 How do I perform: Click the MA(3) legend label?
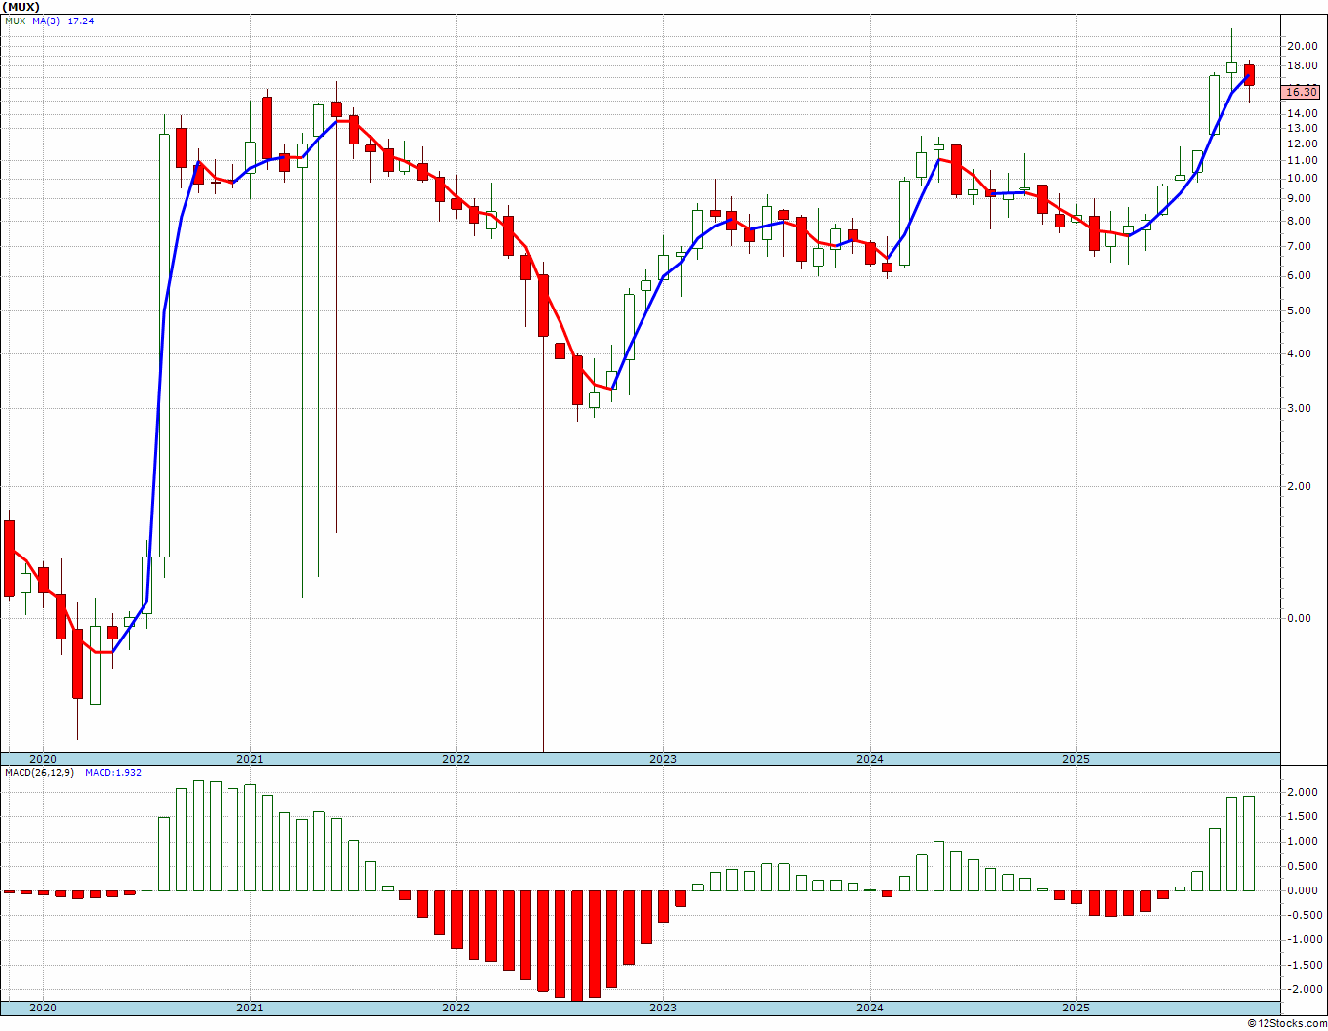(x=46, y=21)
